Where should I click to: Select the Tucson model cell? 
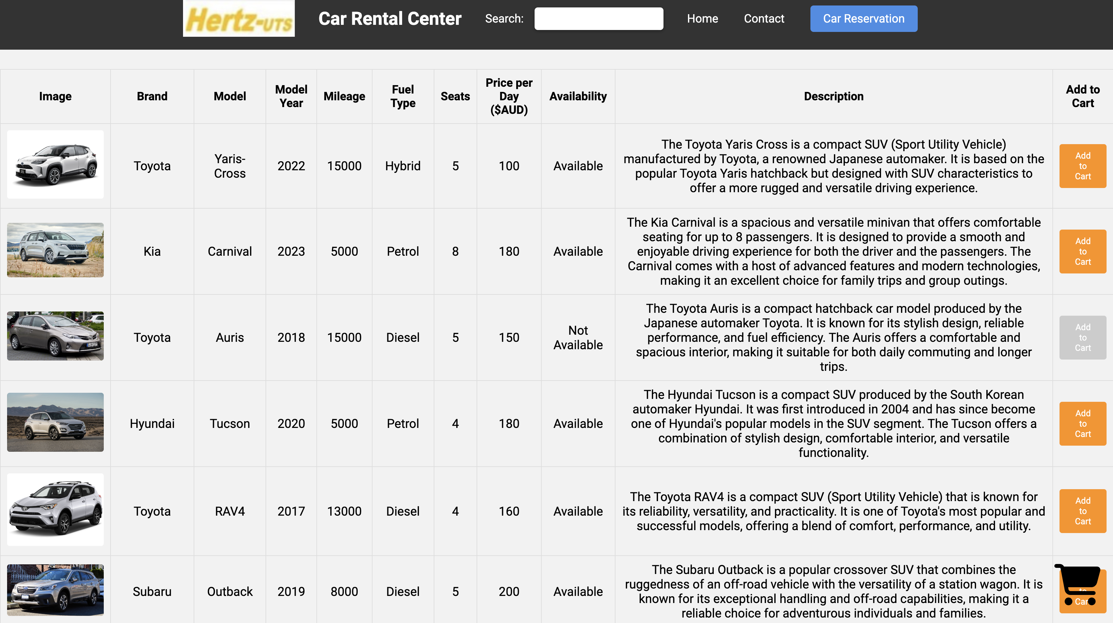230,424
